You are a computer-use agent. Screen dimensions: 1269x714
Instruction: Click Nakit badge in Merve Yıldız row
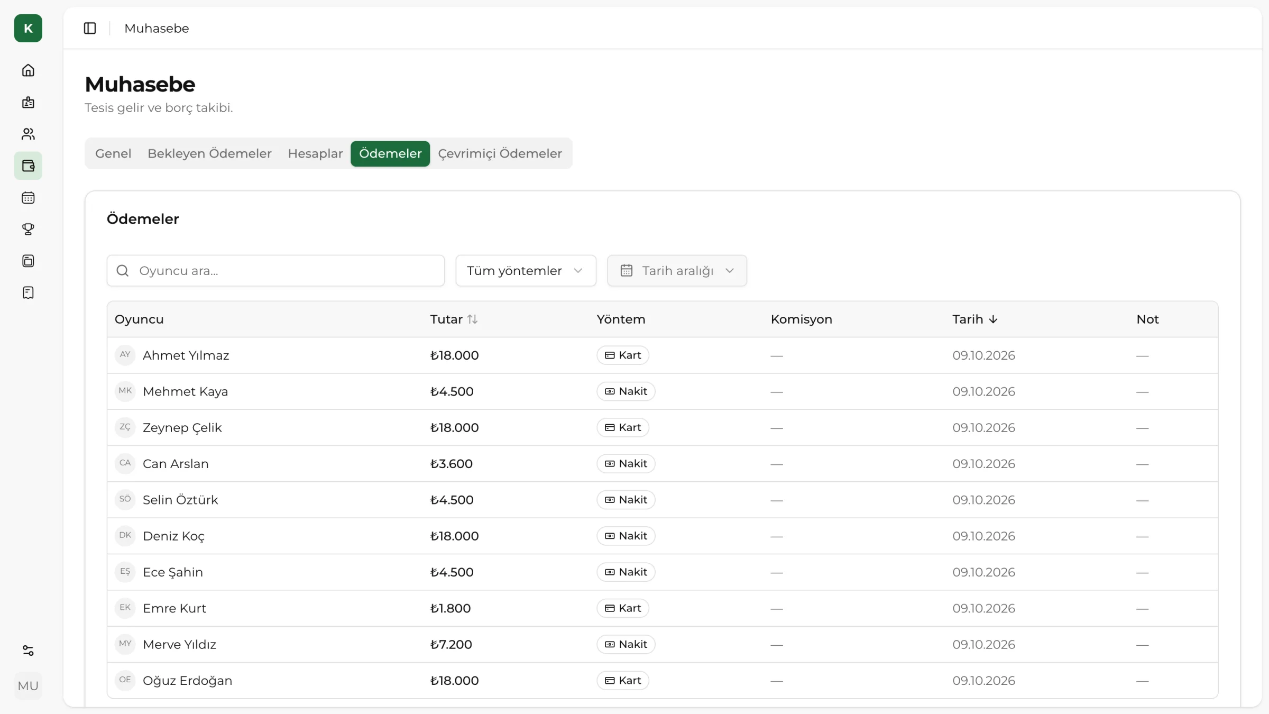pyautogui.click(x=626, y=644)
